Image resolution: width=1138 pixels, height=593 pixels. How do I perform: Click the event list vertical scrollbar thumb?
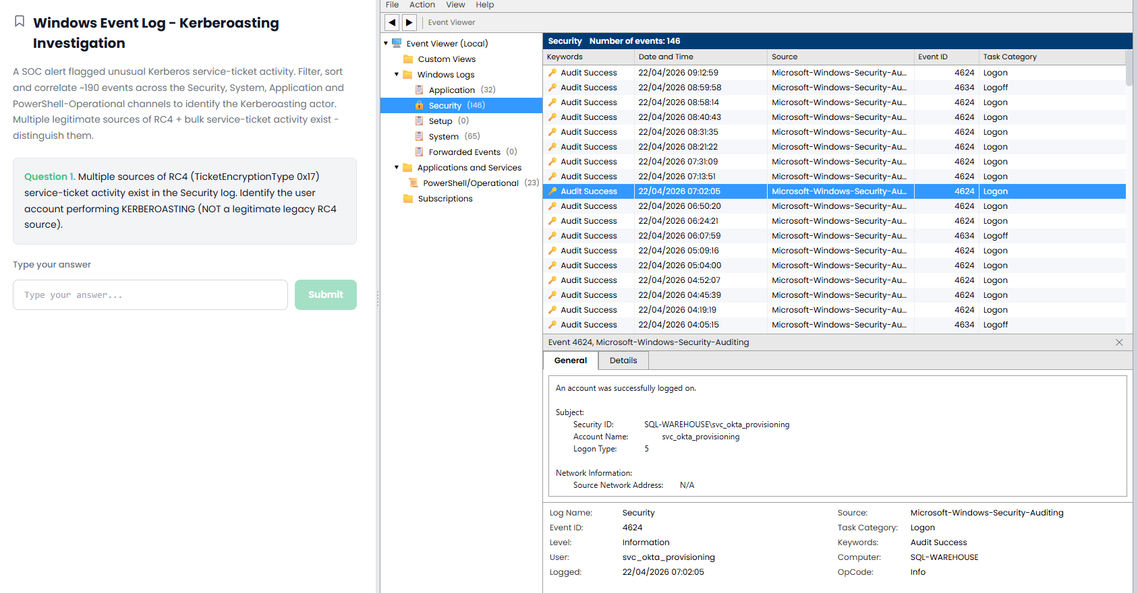click(x=1129, y=68)
